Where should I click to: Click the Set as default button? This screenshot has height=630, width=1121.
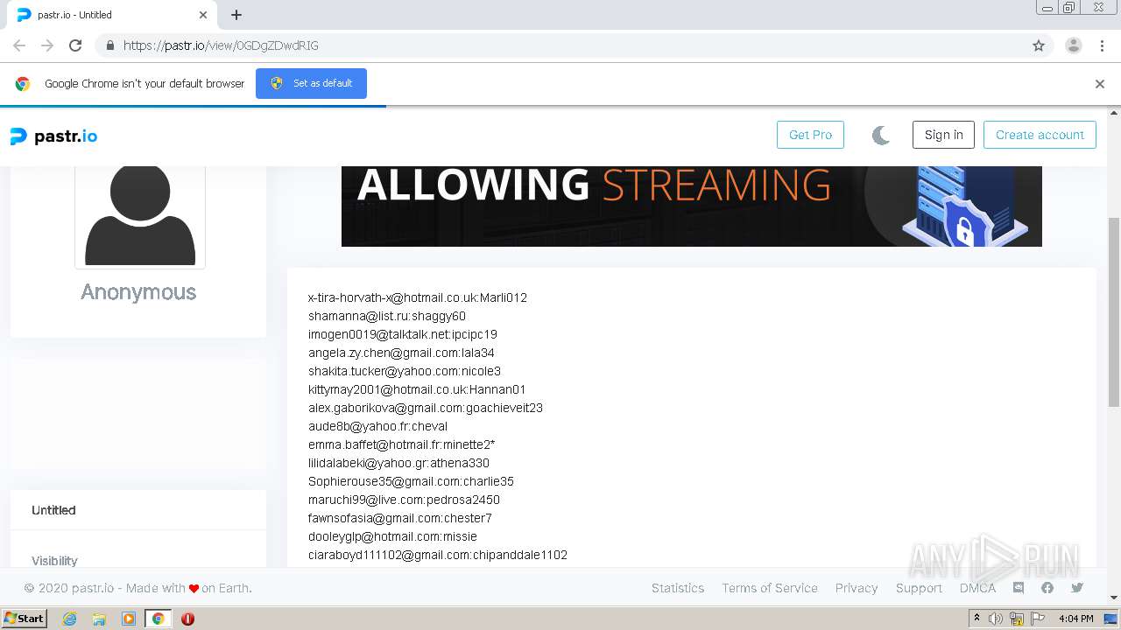311,84
